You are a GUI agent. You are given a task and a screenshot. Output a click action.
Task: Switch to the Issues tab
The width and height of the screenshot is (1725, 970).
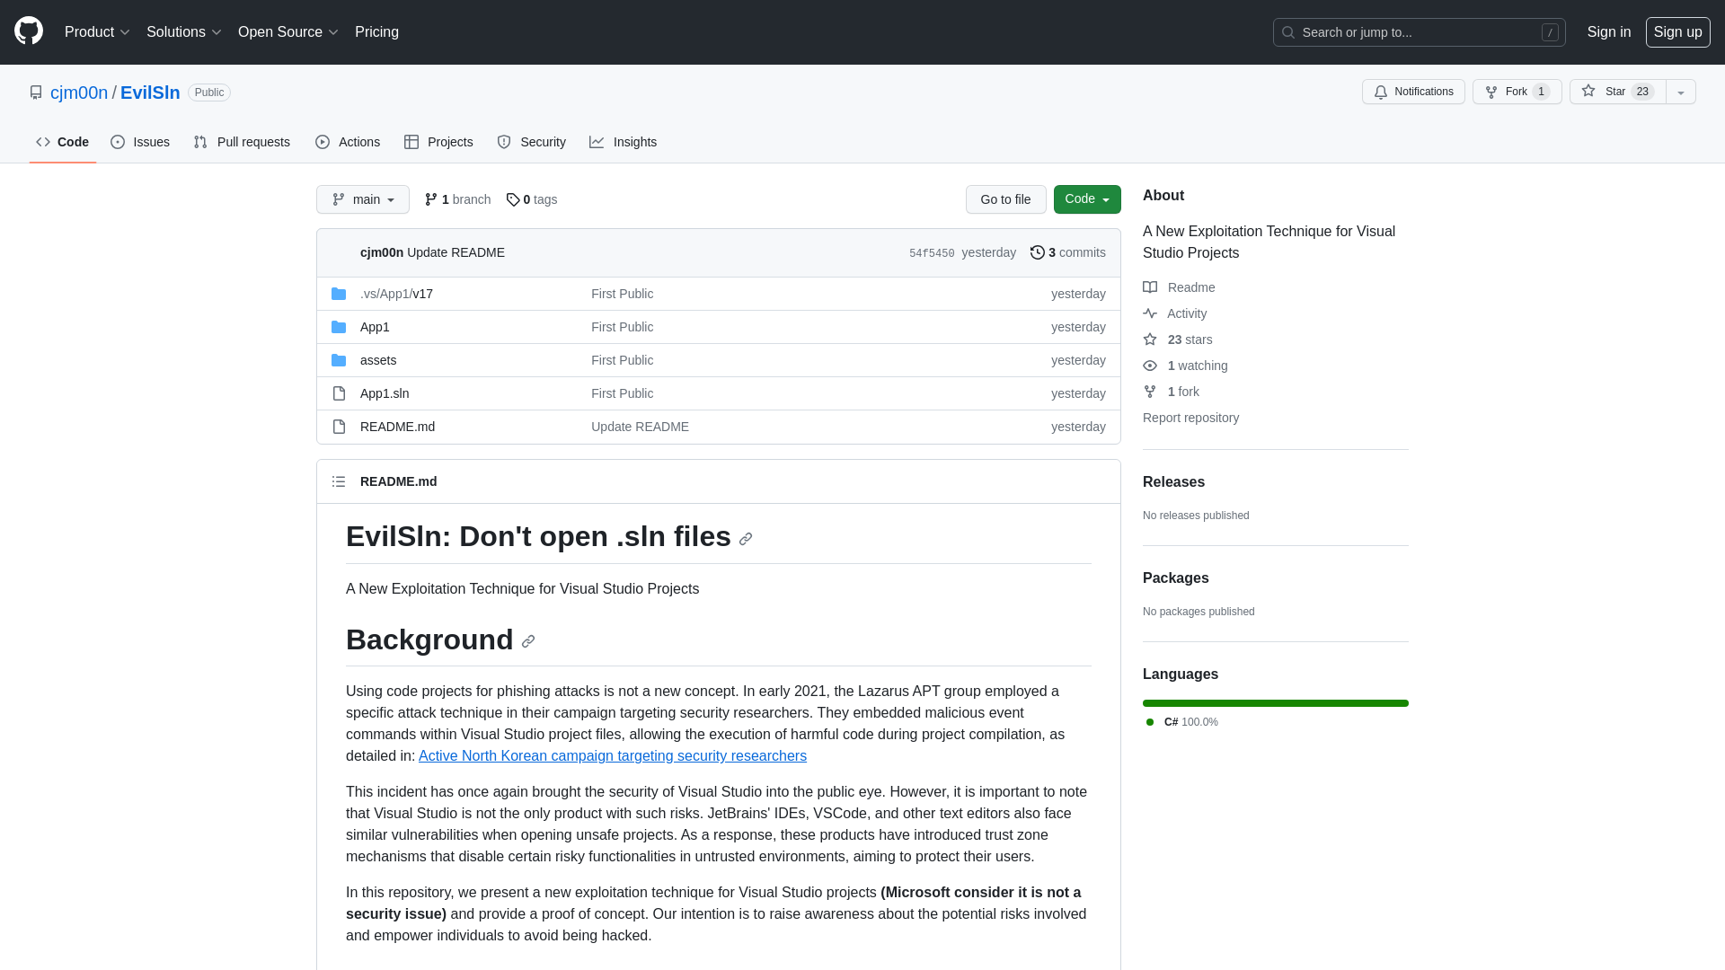[x=140, y=142]
